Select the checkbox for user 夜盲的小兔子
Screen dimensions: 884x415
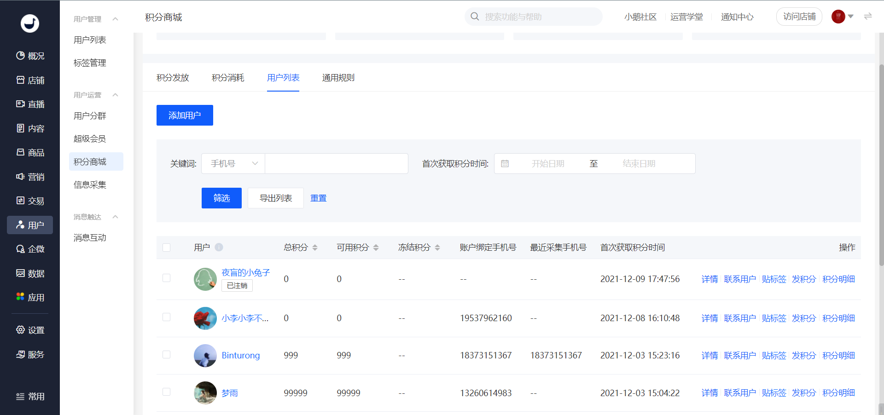click(x=167, y=278)
